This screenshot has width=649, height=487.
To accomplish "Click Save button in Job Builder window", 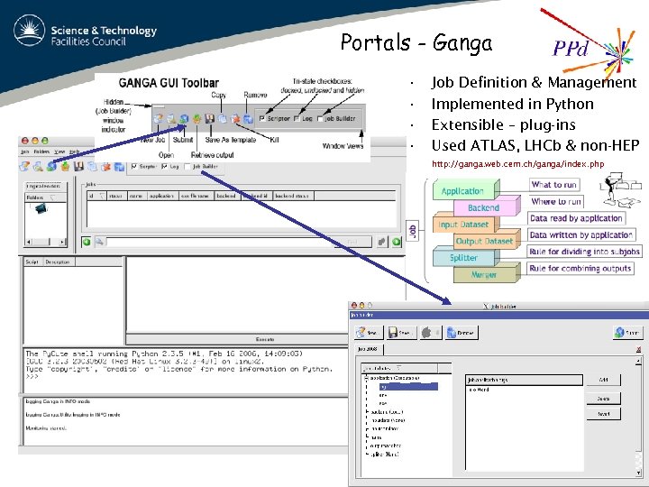I will tap(400, 333).
